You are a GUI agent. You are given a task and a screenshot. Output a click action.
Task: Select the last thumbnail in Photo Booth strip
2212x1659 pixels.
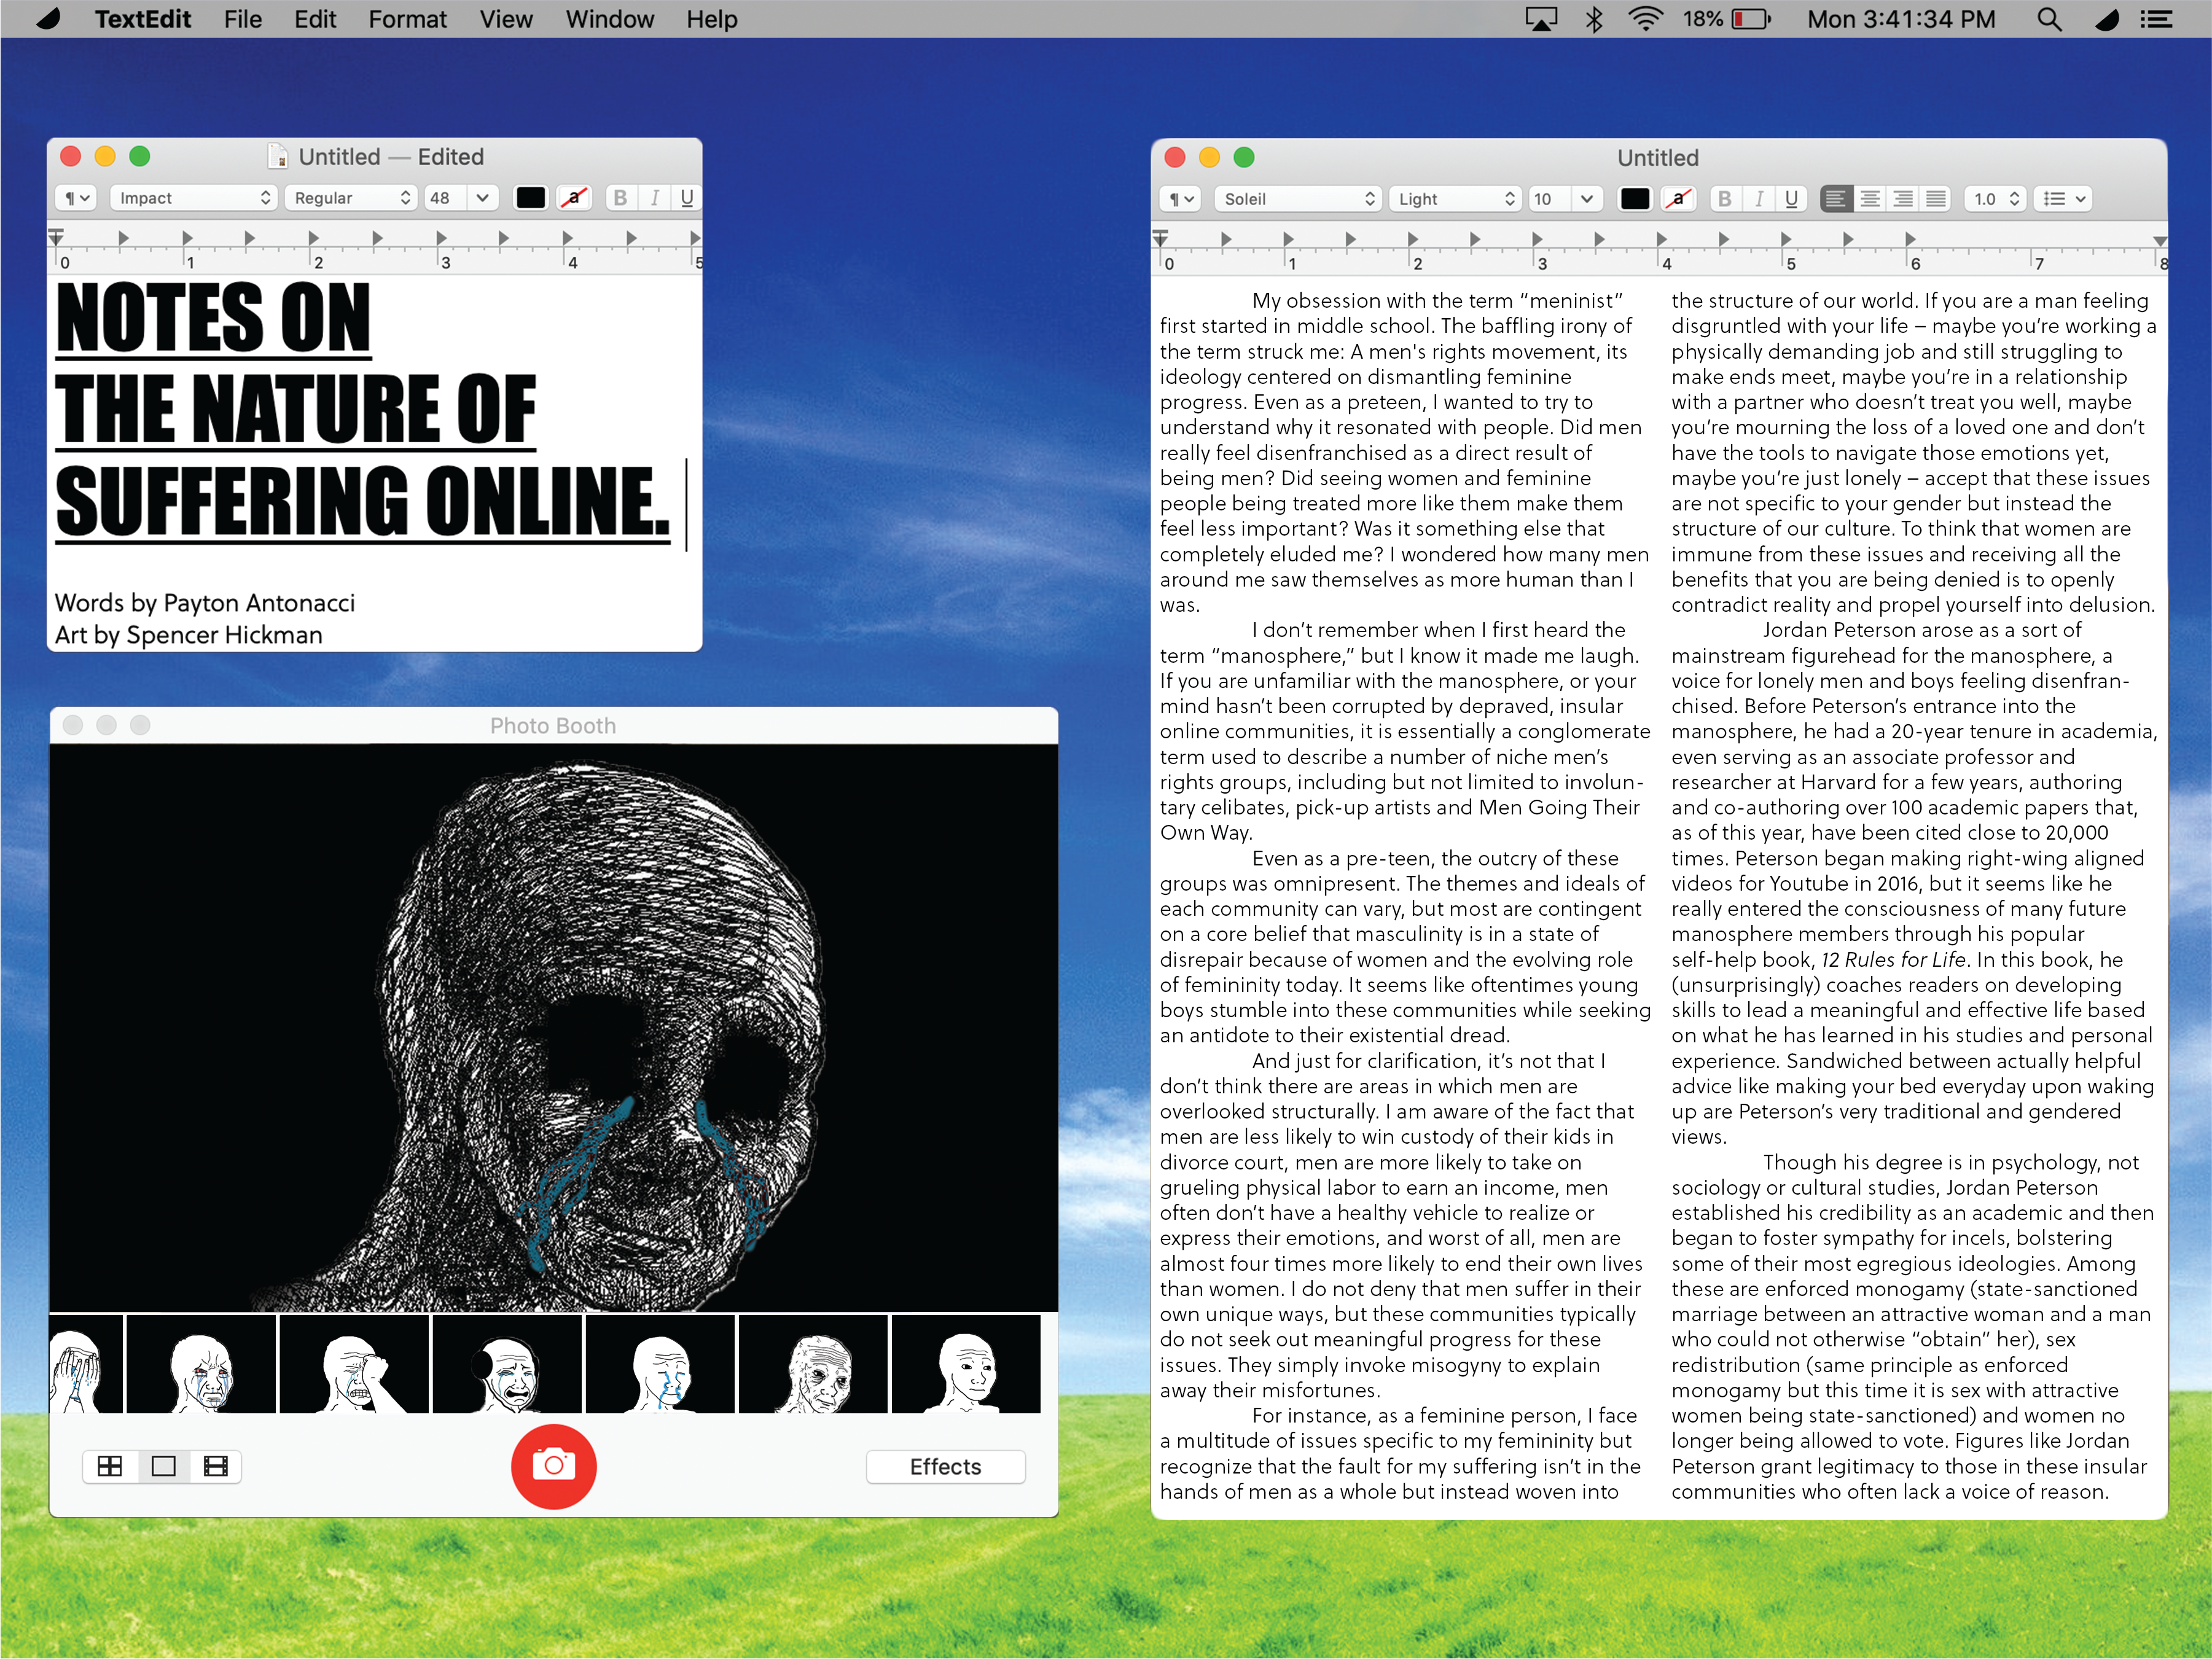[x=965, y=1364]
